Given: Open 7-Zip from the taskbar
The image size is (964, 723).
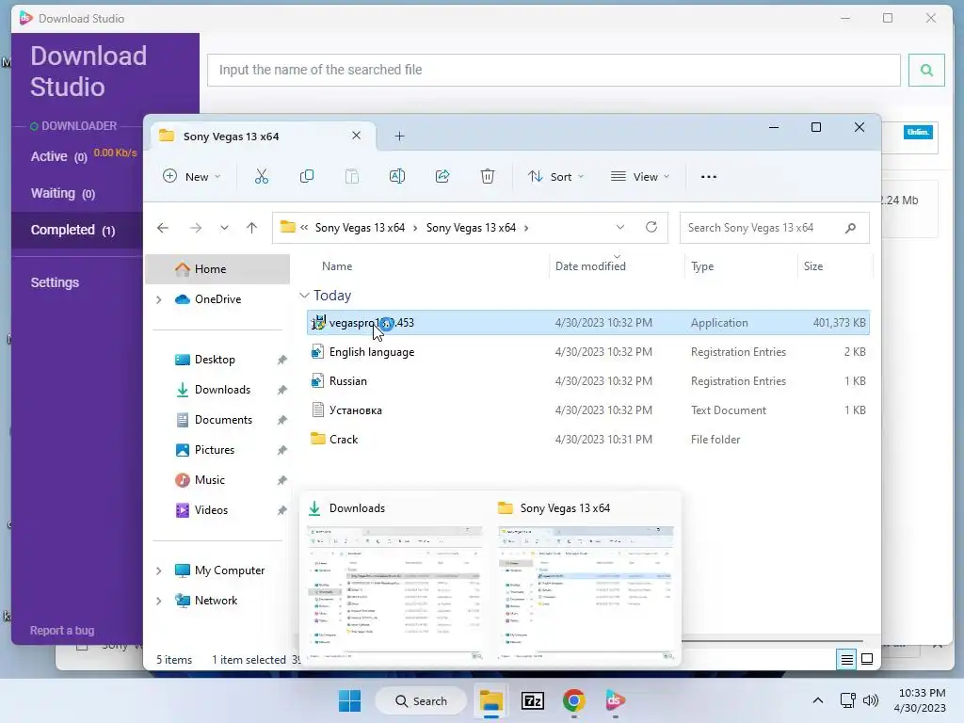Looking at the screenshot, I should point(533,700).
